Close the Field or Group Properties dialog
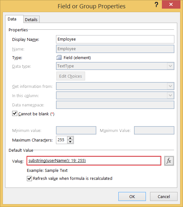 tap(171, 4)
